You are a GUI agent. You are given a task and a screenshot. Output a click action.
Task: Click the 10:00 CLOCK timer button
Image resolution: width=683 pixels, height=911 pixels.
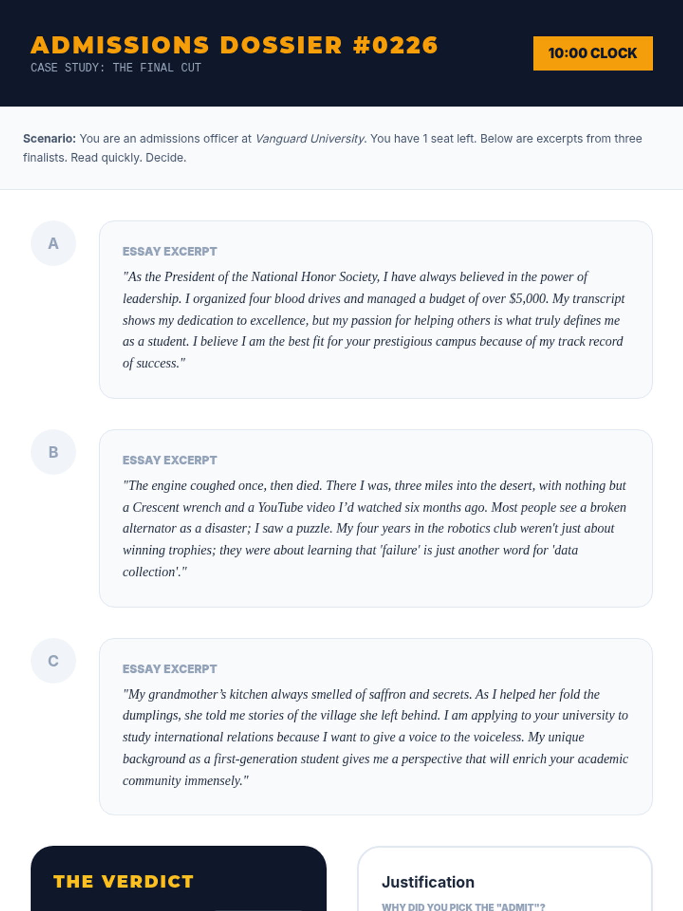(593, 54)
